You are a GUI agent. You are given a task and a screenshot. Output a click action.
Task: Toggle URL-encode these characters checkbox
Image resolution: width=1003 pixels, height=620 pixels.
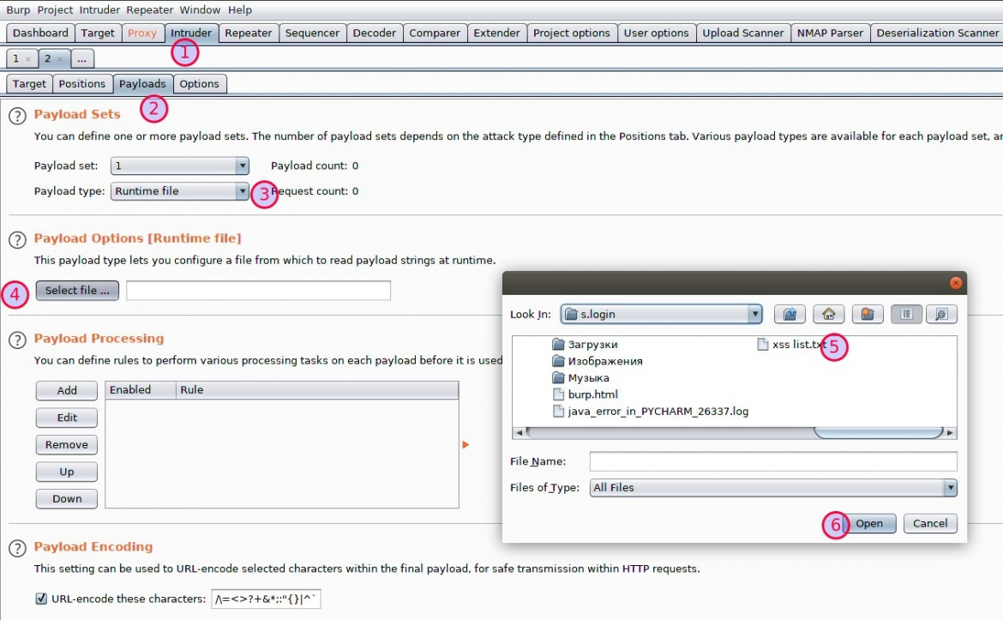(42, 599)
